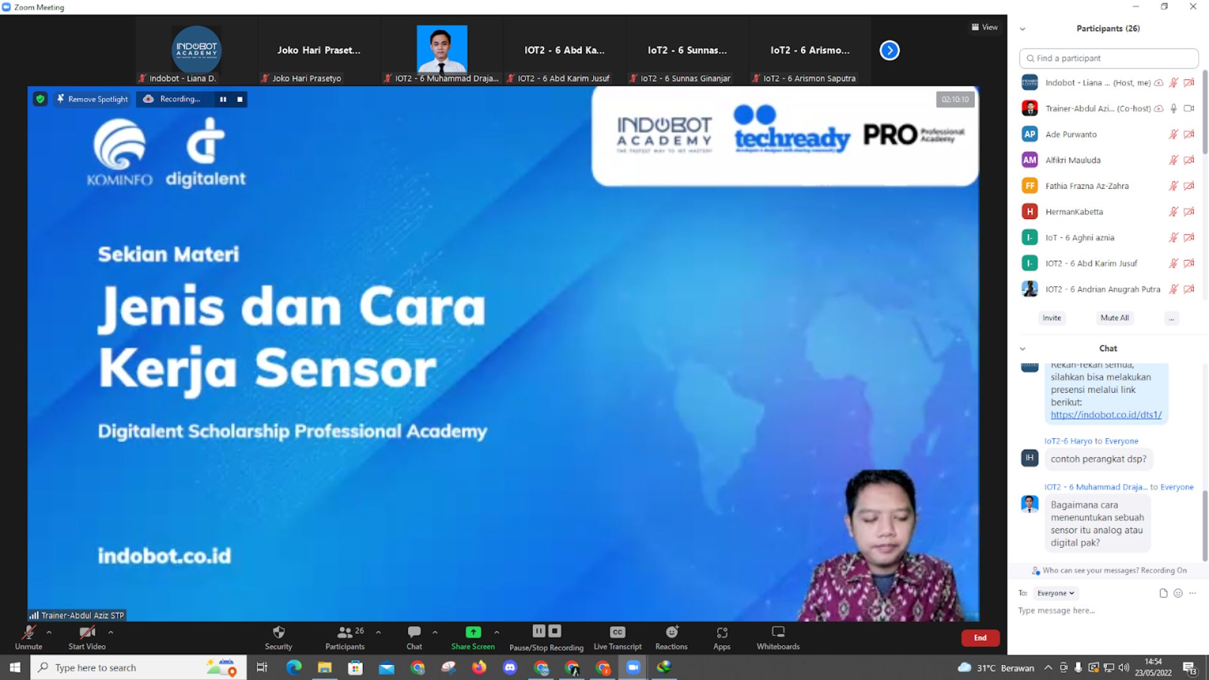This screenshot has height=680, width=1209.
Task: Click the Type message here field
Action: pyautogui.click(x=1108, y=611)
